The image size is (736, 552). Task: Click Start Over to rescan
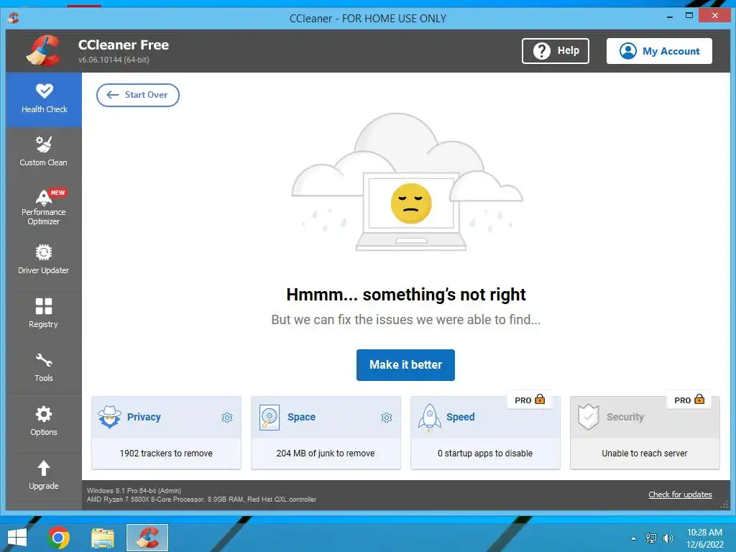pyautogui.click(x=137, y=95)
